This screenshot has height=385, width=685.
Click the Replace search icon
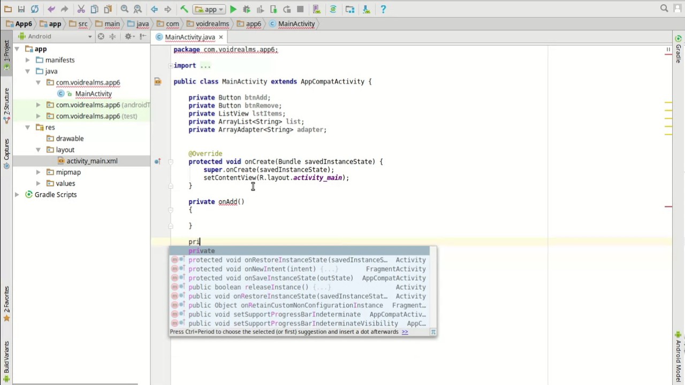(138, 9)
